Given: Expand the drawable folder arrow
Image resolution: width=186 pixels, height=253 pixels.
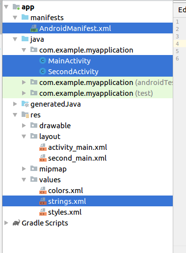Looking at the screenshot, I should pos(24,126).
